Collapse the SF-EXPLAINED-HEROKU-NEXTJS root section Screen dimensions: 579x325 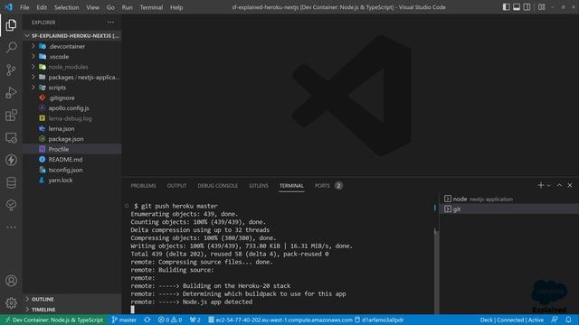[x=72, y=36]
